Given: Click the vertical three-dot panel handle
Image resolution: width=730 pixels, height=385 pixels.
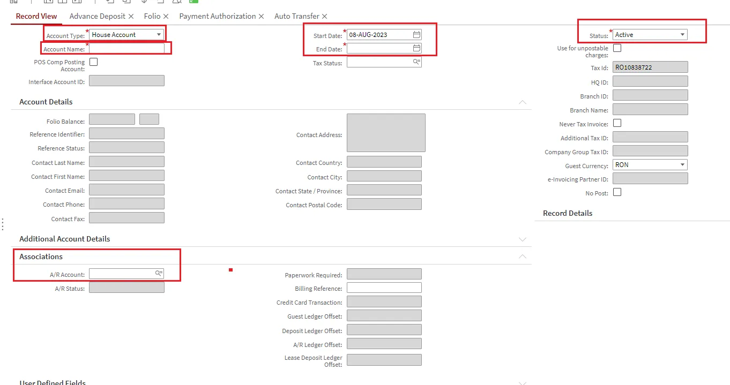Looking at the screenshot, I should coord(3,224).
